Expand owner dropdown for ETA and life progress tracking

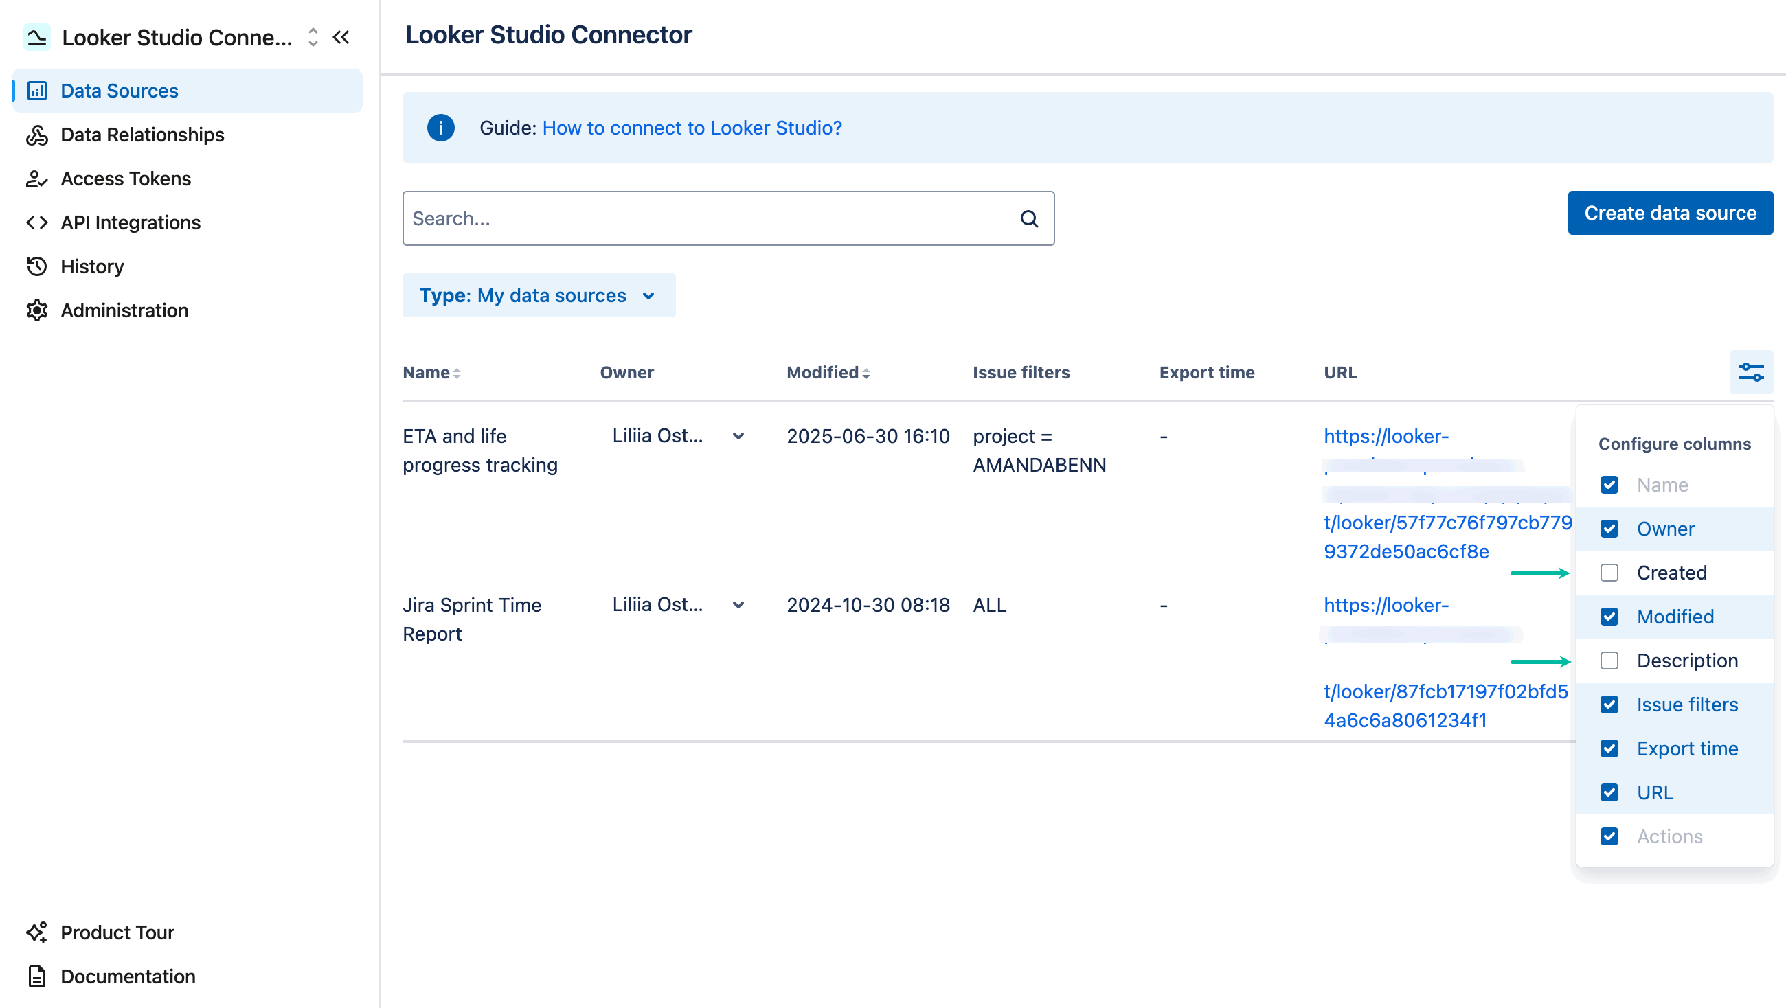tap(738, 435)
